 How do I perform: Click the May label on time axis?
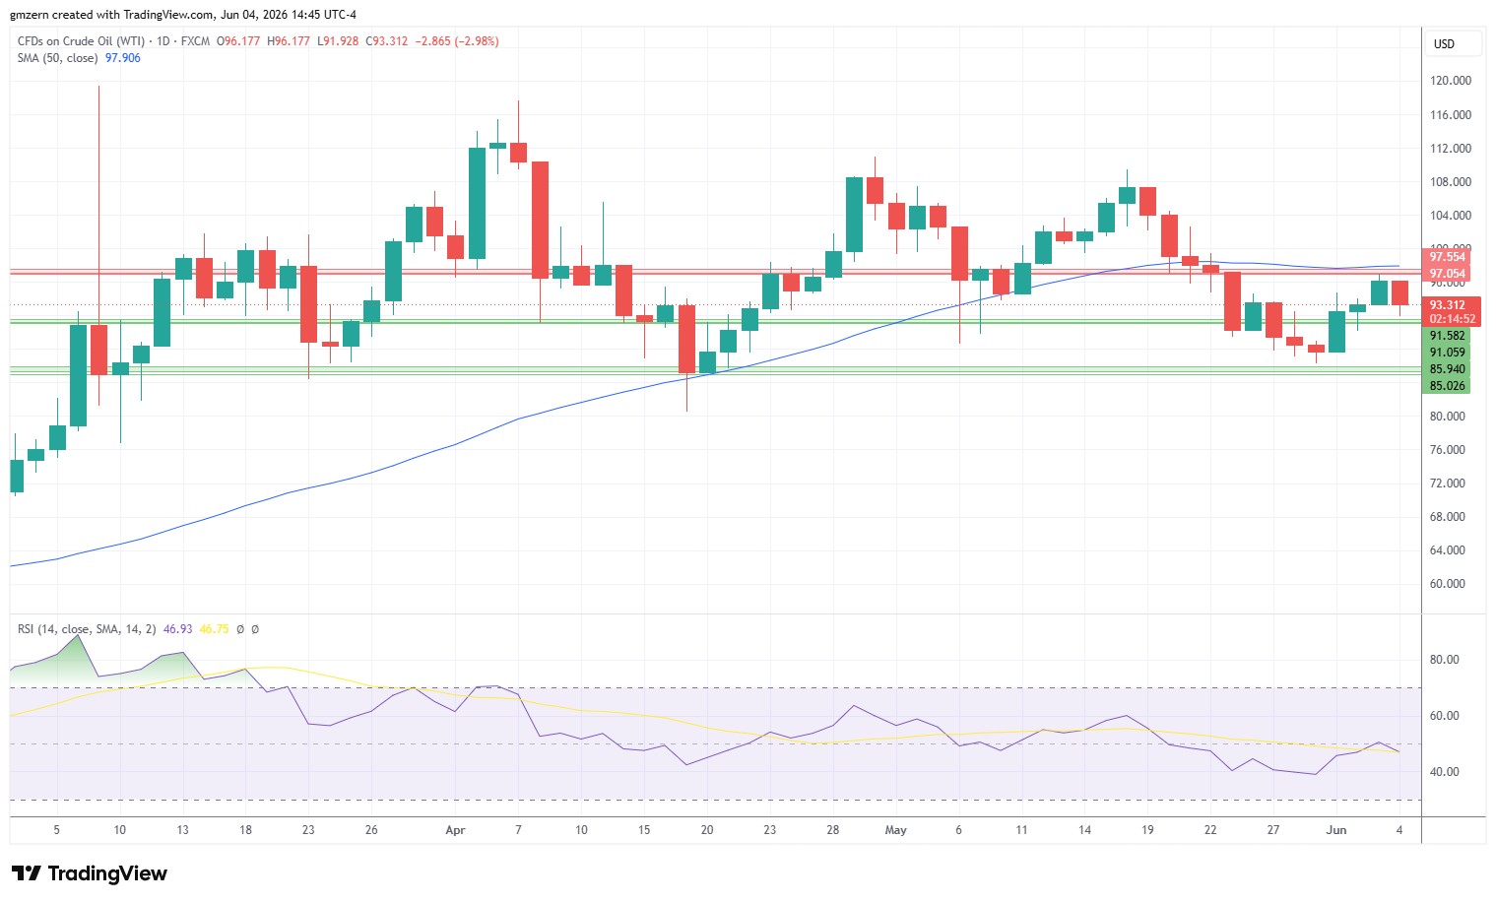pyautogui.click(x=896, y=830)
